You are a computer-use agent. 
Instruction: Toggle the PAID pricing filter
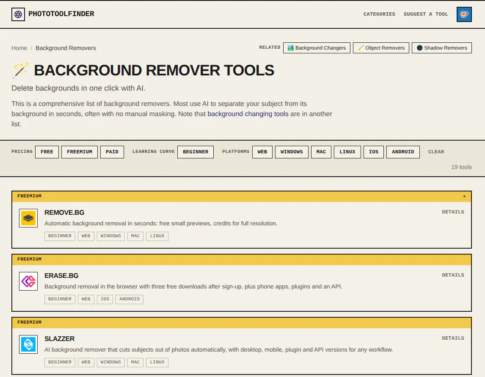[112, 152]
